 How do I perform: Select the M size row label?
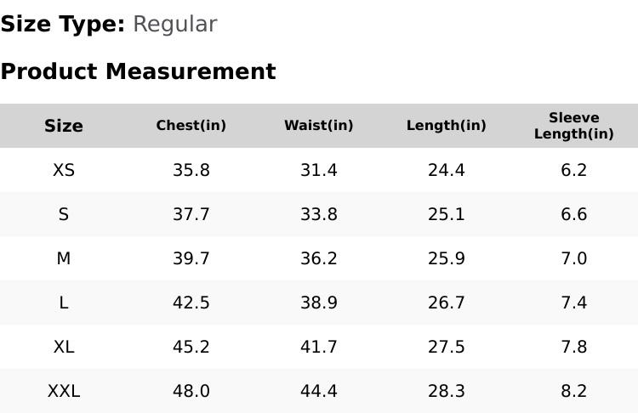point(64,258)
